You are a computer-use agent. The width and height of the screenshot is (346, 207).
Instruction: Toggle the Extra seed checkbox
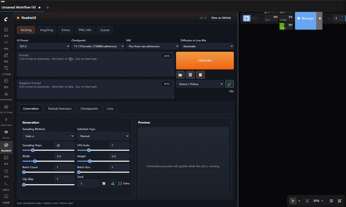click(x=120, y=183)
